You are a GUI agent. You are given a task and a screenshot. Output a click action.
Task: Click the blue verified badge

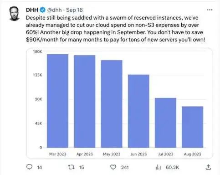pyautogui.click(x=43, y=10)
